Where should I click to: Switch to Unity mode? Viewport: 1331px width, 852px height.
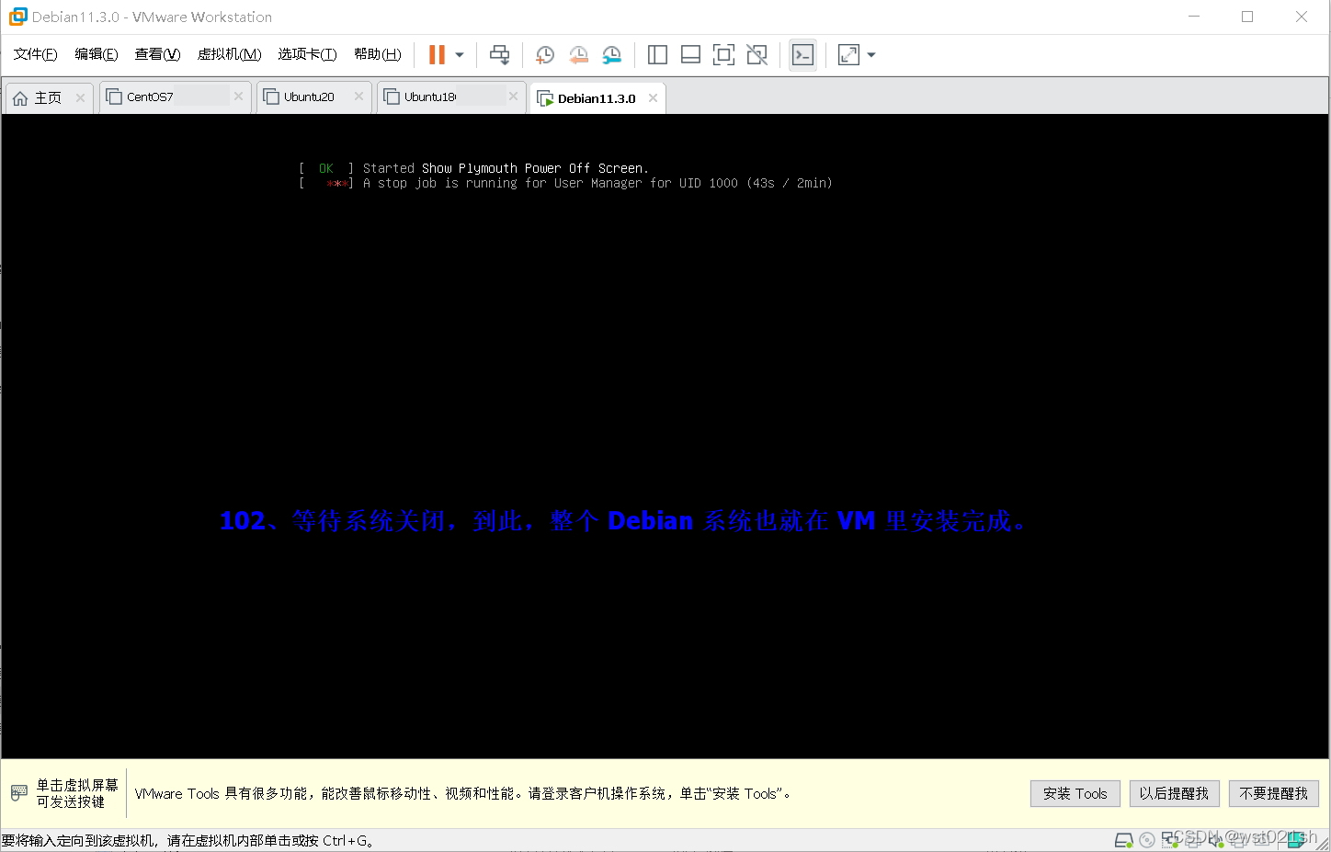click(x=757, y=55)
